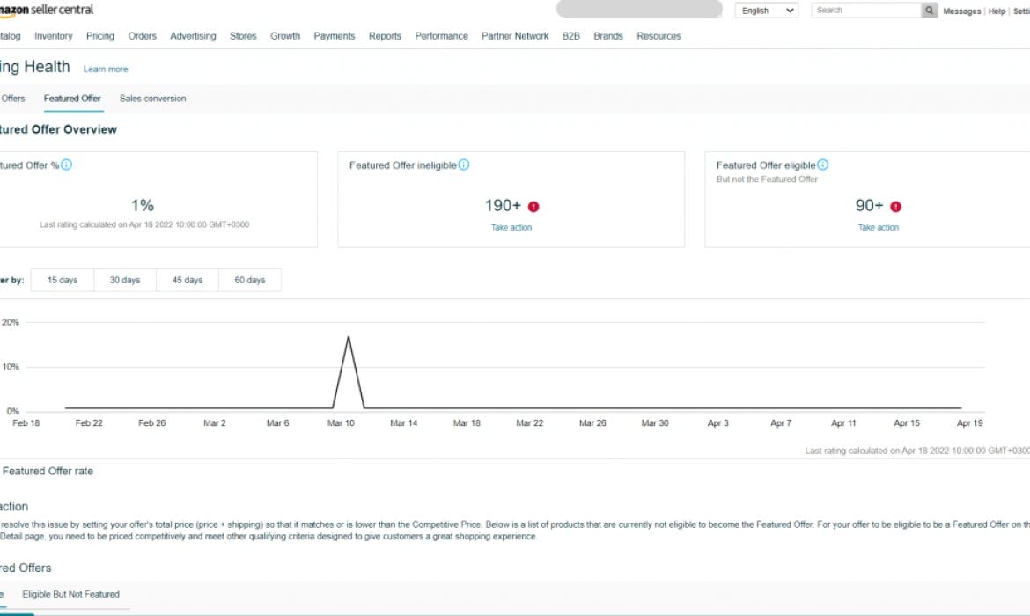This screenshot has width=1030, height=616.
Task: Click red alert icon next to 190+
Action: pyautogui.click(x=533, y=207)
